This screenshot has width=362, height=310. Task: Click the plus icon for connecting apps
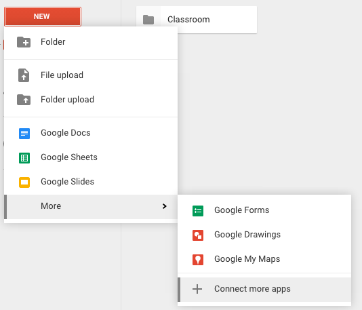197,289
